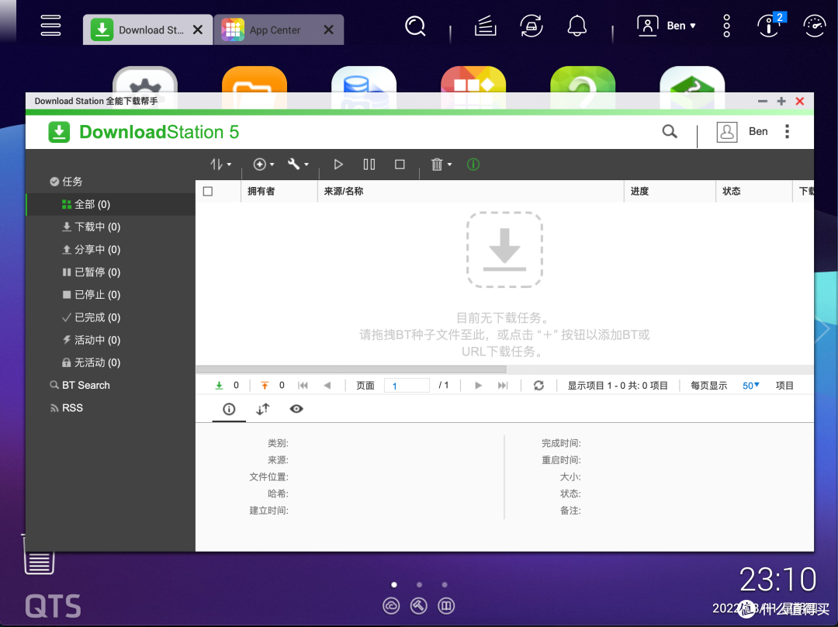Go to next desktop page arrow
Viewport: 838px width, 627px height.
pos(823,329)
